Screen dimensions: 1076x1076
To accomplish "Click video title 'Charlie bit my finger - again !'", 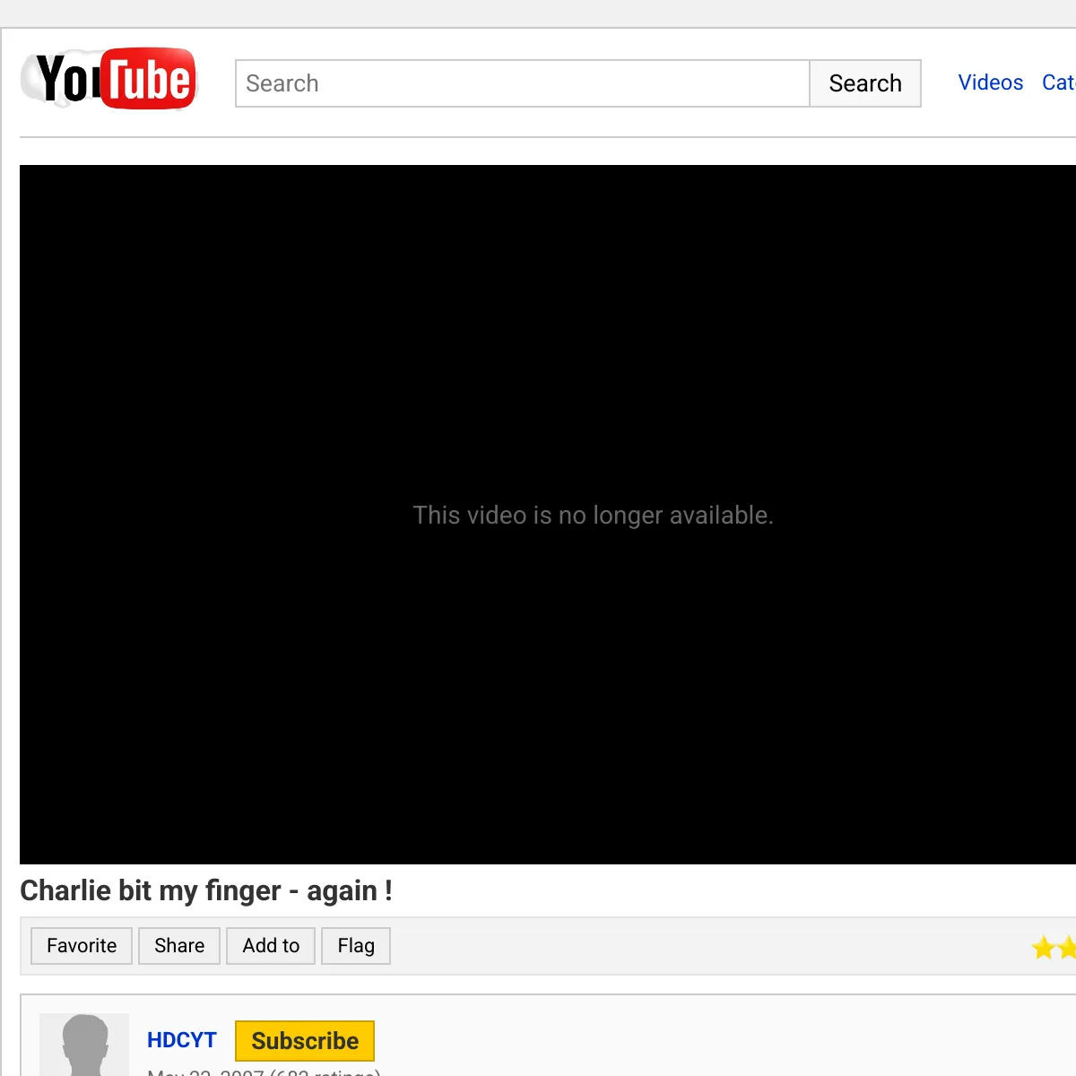I will (x=206, y=890).
